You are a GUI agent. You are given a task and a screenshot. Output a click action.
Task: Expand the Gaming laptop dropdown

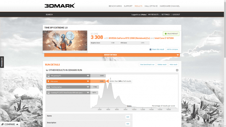pyautogui.click(x=88, y=87)
